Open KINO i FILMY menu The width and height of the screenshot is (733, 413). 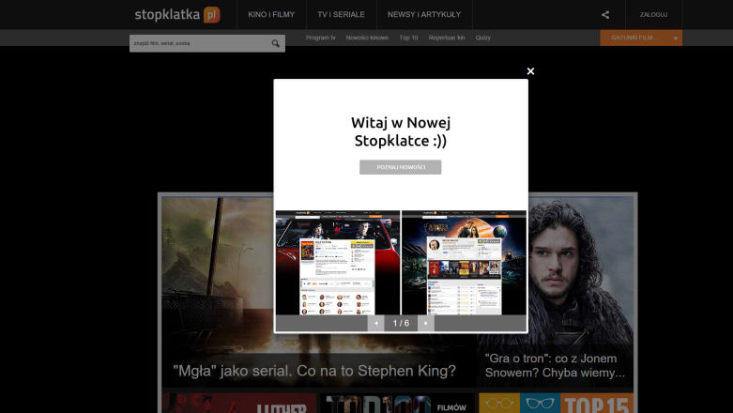click(271, 14)
